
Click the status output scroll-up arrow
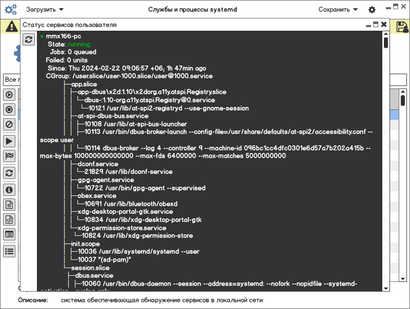click(386, 34)
